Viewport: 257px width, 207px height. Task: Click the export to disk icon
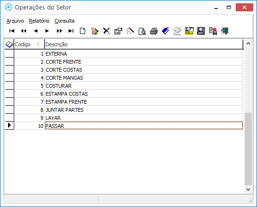[x=213, y=31]
